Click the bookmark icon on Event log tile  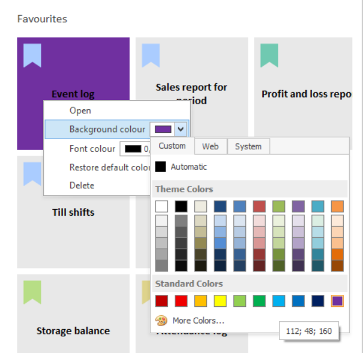click(x=32, y=55)
